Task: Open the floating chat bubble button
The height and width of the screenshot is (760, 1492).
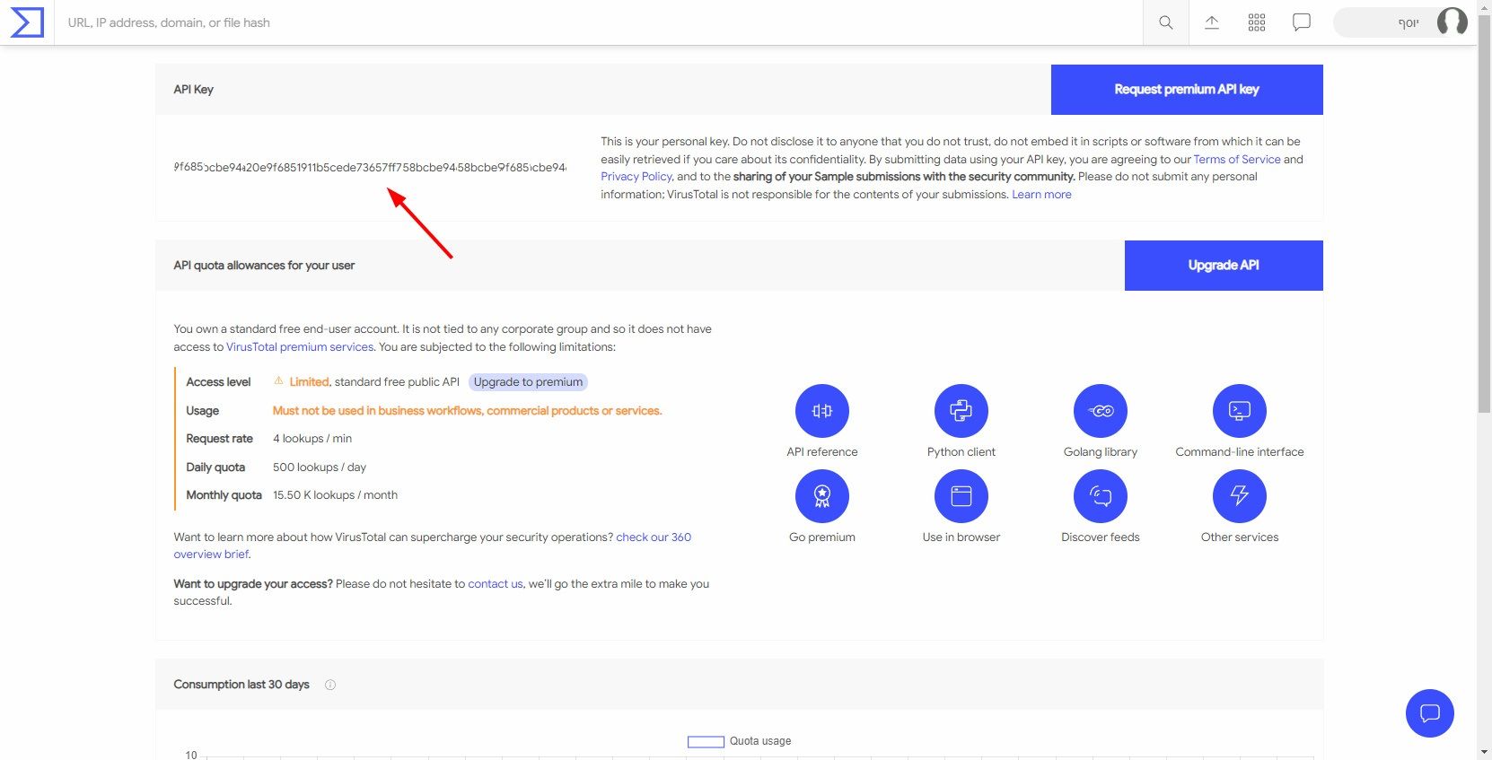Action: (1429, 713)
